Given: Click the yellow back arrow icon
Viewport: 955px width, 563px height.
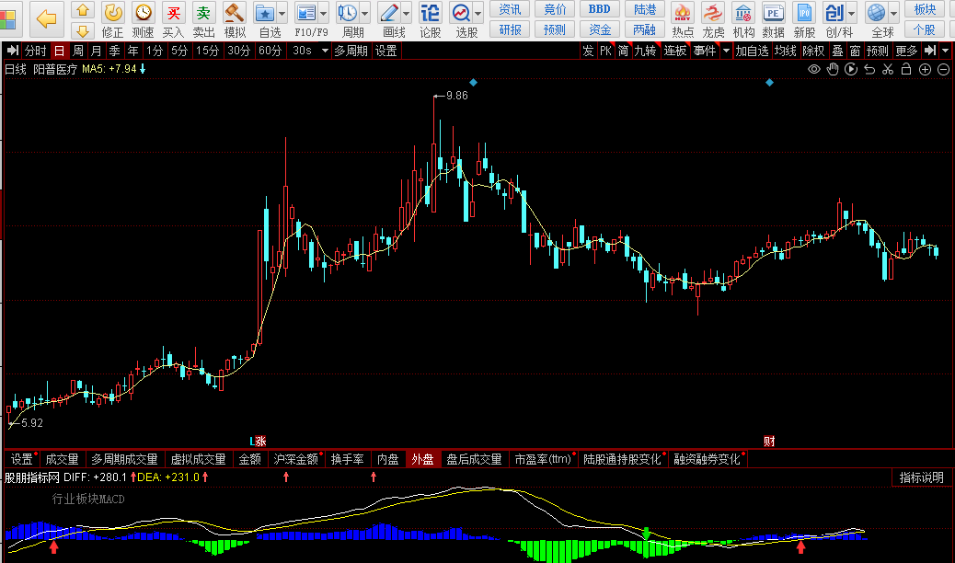Looking at the screenshot, I should (46, 19).
